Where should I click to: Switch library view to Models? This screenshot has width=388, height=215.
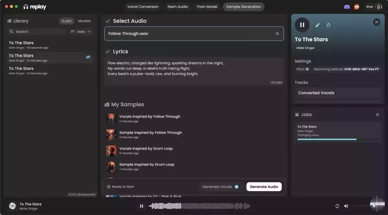[84, 21]
